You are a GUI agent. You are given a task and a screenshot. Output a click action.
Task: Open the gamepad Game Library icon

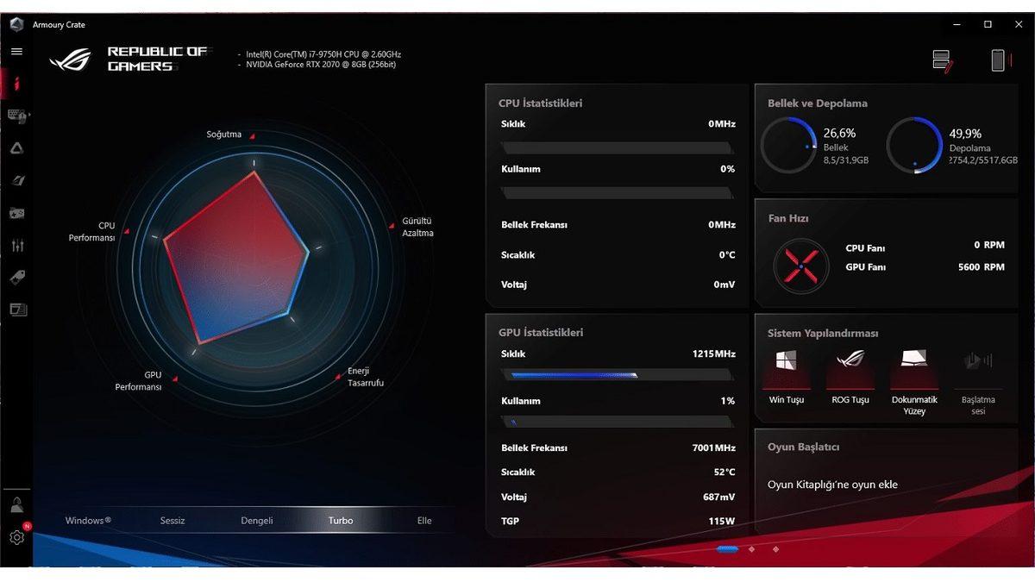16,213
